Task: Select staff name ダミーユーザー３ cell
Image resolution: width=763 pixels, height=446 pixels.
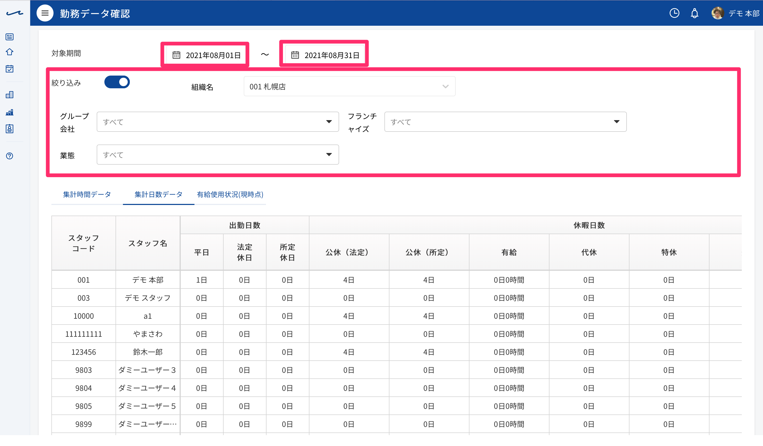Action: tap(148, 370)
